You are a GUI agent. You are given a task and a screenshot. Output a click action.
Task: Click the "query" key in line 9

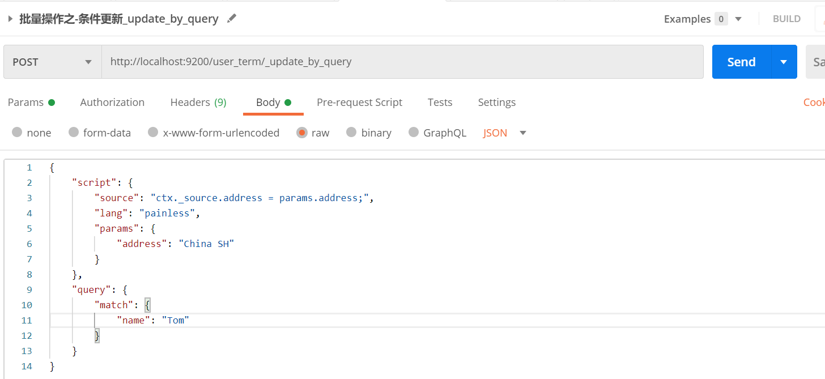pyautogui.click(x=92, y=290)
